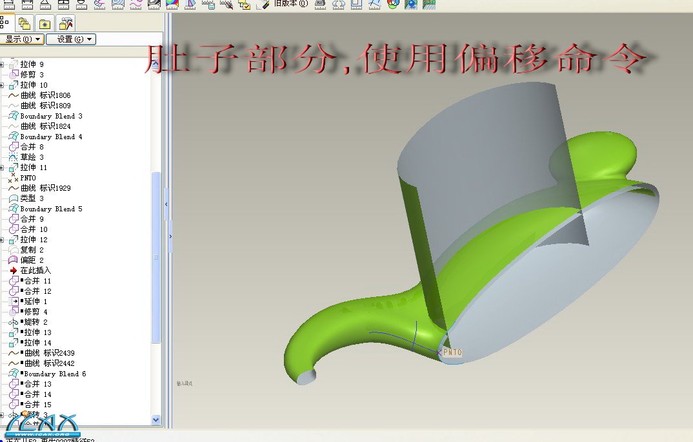The width and height of the screenshot is (693, 442).
Task: Expand the 旋转 3 feature node
Action: [2, 415]
